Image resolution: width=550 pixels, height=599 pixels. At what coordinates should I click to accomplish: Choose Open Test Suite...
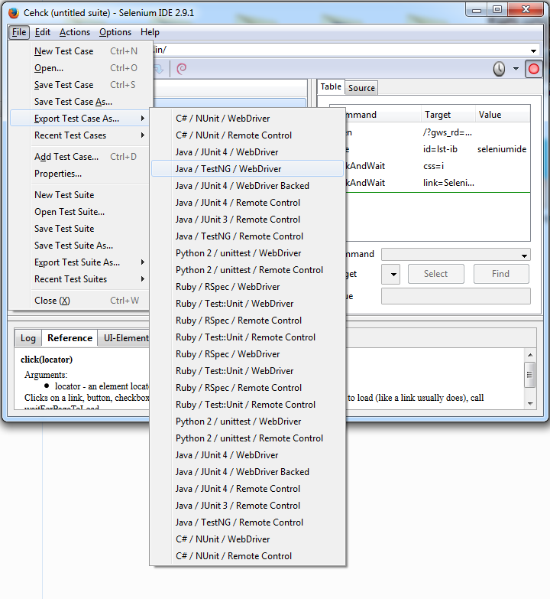point(80,212)
